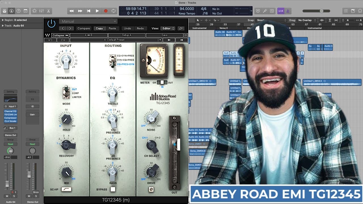
Task: Open the View Editor dropdown
Action: (x=168, y=28)
